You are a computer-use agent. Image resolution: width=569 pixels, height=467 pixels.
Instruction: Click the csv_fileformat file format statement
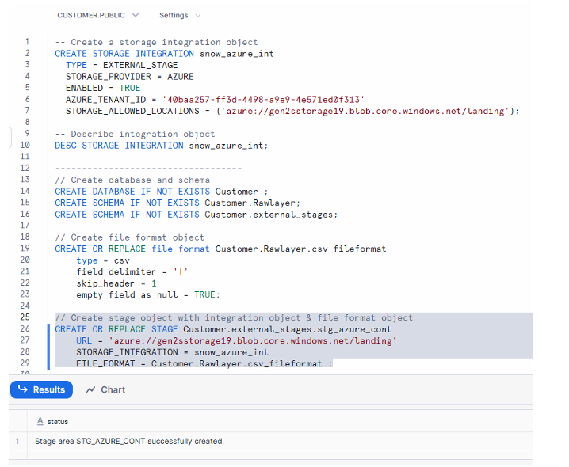(x=220, y=249)
